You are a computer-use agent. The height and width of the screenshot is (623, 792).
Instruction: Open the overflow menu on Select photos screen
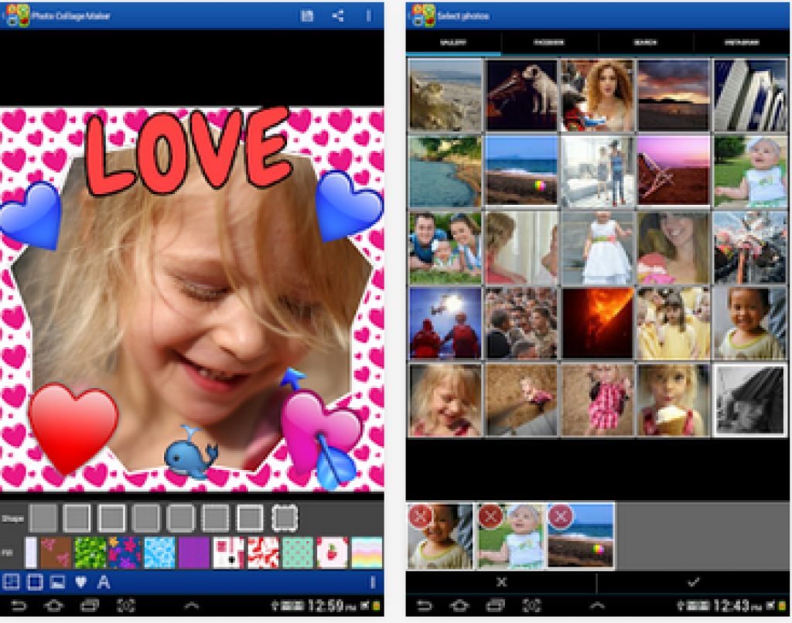(x=781, y=13)
